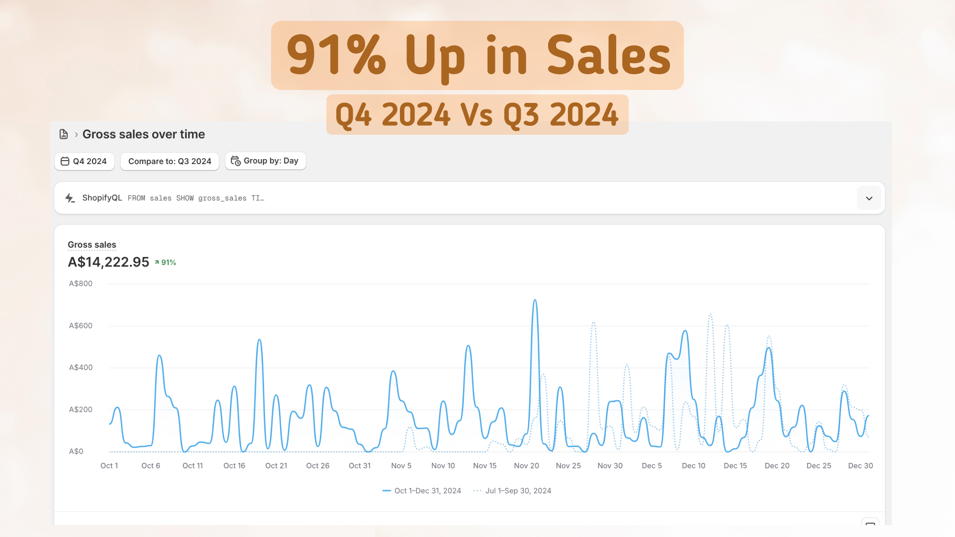955x537 pixels.
Task: Expand the ShopifyQL query editor chevron
Action: [869, 198]
